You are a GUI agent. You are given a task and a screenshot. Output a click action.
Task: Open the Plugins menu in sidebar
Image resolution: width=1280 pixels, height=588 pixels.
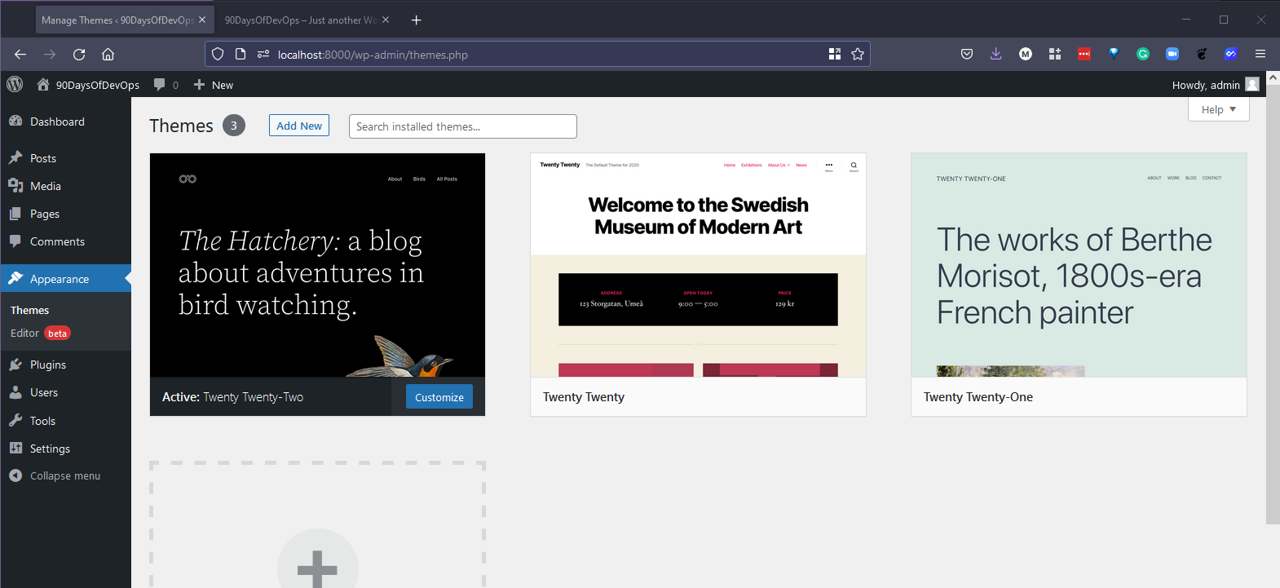(x=47, y=365)
